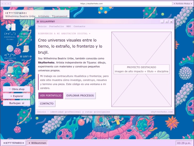Click the bold Skytterheks name in the intro

46,62
